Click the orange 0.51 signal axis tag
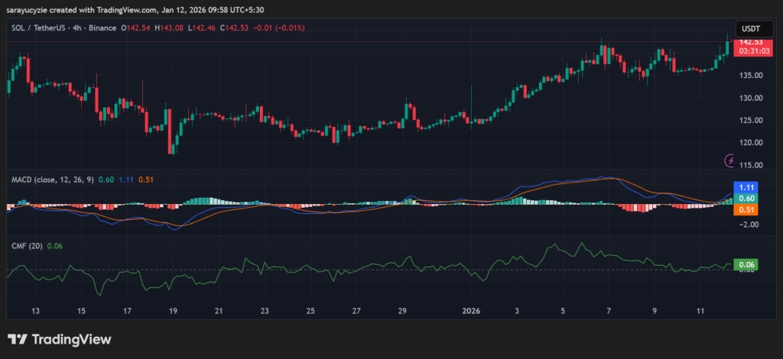The width and height of the screenshot is (783, 359). (x=747, y=210)
